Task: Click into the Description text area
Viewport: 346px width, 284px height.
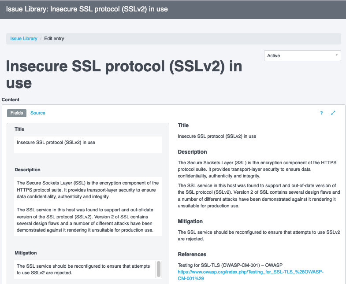Action: tap(88, 207)
